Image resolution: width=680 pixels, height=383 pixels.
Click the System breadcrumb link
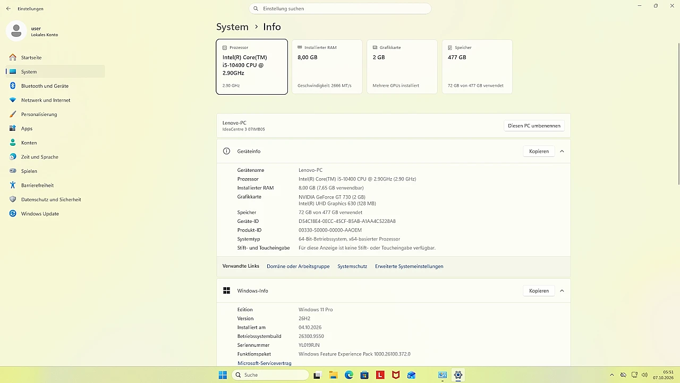pos(232,27)
